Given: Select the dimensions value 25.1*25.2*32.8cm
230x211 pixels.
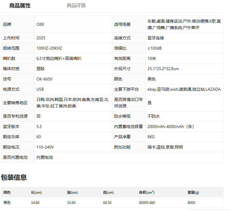Looking at the screenshot, I should 163,69.
